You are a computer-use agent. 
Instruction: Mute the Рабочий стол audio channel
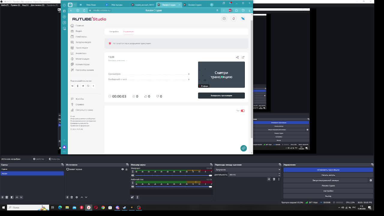(x=133, y=187)
